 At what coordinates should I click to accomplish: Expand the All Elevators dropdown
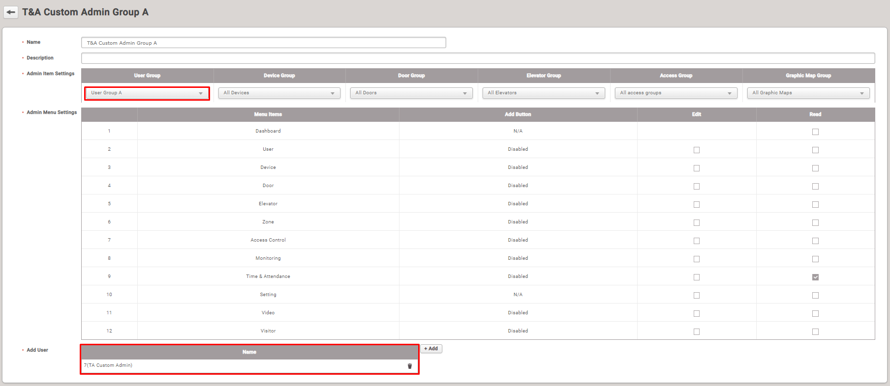[543, 93]
